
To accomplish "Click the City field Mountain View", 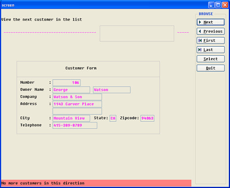I will point(71,118).
